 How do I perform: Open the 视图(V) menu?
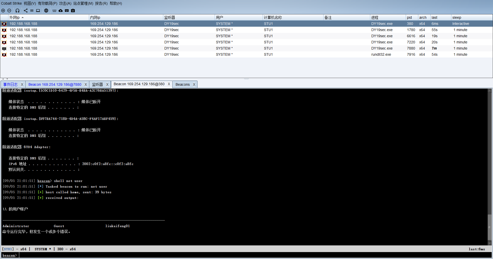pos(30,3)
